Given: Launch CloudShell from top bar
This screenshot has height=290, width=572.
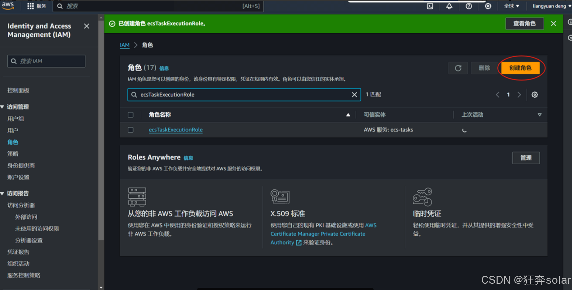Looking at the screenshot, I should tap(430, 6).
